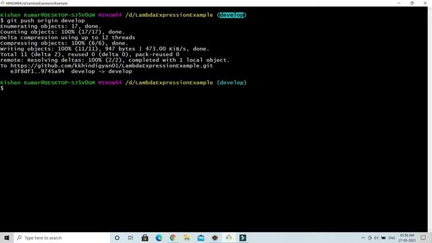
Task: Click the highlighted develop branch name
Action: pyautogui.click(x=232, y=15)
